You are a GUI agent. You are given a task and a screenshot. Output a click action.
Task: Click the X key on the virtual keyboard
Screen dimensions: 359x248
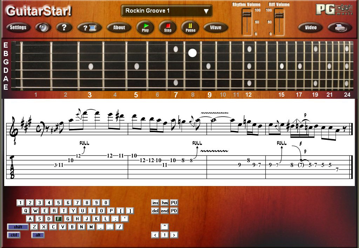pyautogui.click(x=44, y=227)
